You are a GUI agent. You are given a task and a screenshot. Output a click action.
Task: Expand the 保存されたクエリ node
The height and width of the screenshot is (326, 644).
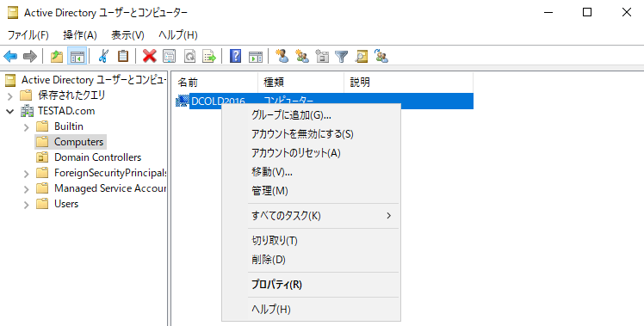click(10, 96)
